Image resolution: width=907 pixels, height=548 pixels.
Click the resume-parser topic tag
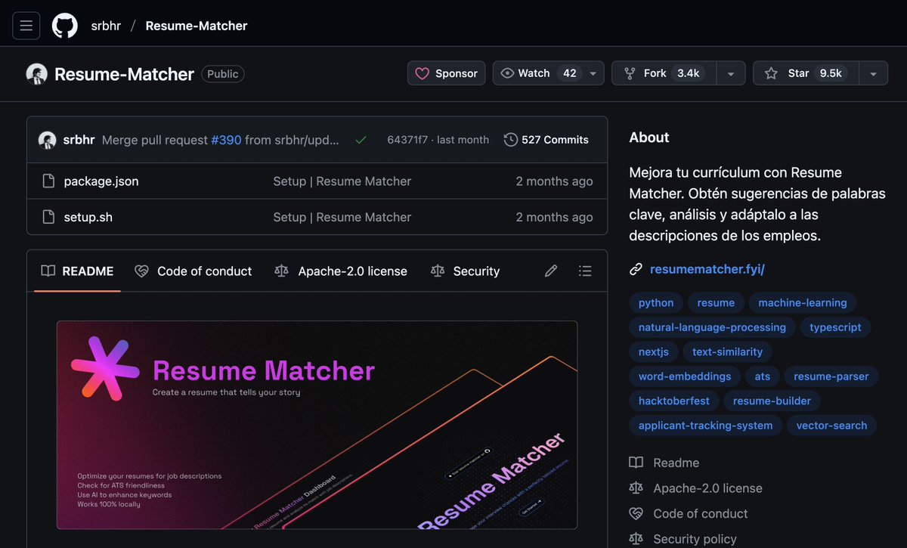[831, 376]
